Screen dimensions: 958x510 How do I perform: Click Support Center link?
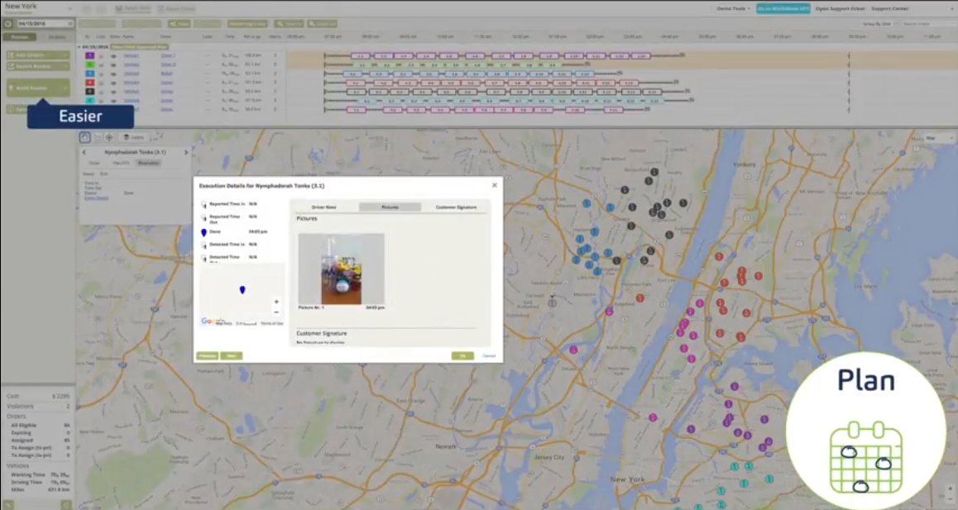tap(889, 8)
